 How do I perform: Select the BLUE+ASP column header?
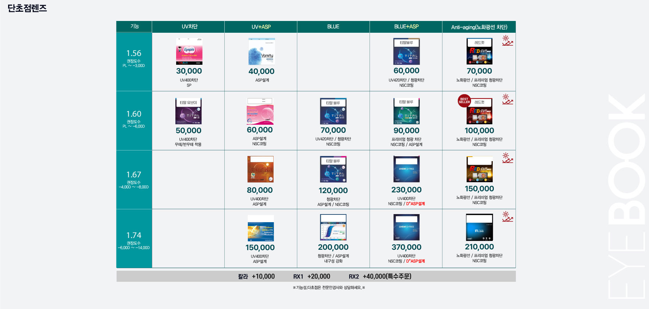[x=406, y=26]
